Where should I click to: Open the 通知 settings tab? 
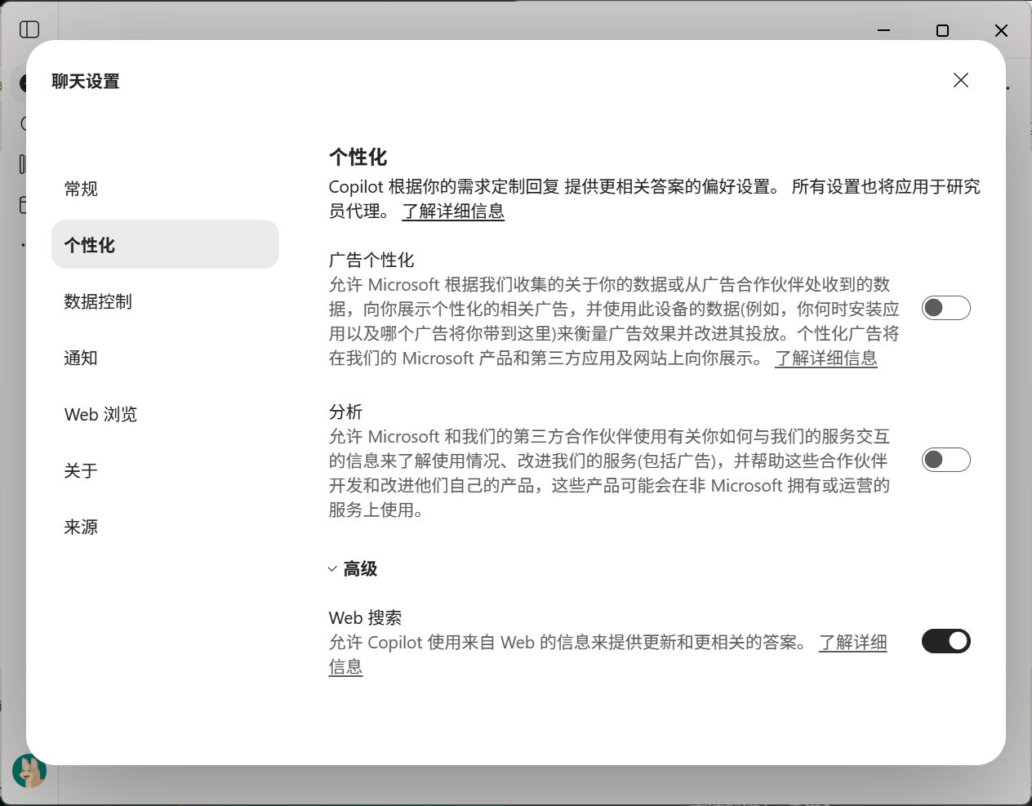[165, 358]
